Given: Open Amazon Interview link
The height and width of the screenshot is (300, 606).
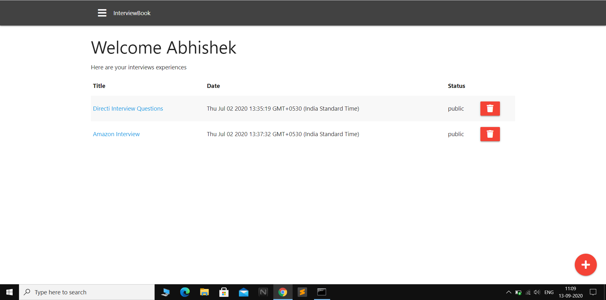Looking at the screenshot, I should pyautogui.click(x=116, y=134).
